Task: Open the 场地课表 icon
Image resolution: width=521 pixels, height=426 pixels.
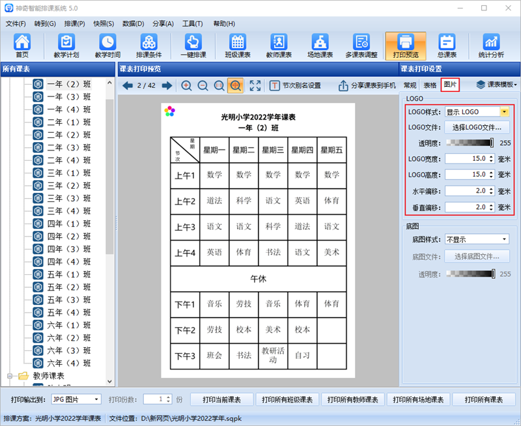Action: (320, 46)
